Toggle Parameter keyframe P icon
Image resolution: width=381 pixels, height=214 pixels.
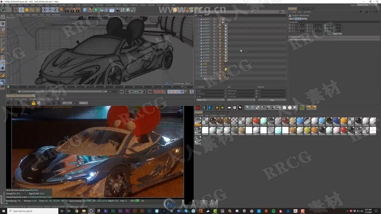(182, 92)
